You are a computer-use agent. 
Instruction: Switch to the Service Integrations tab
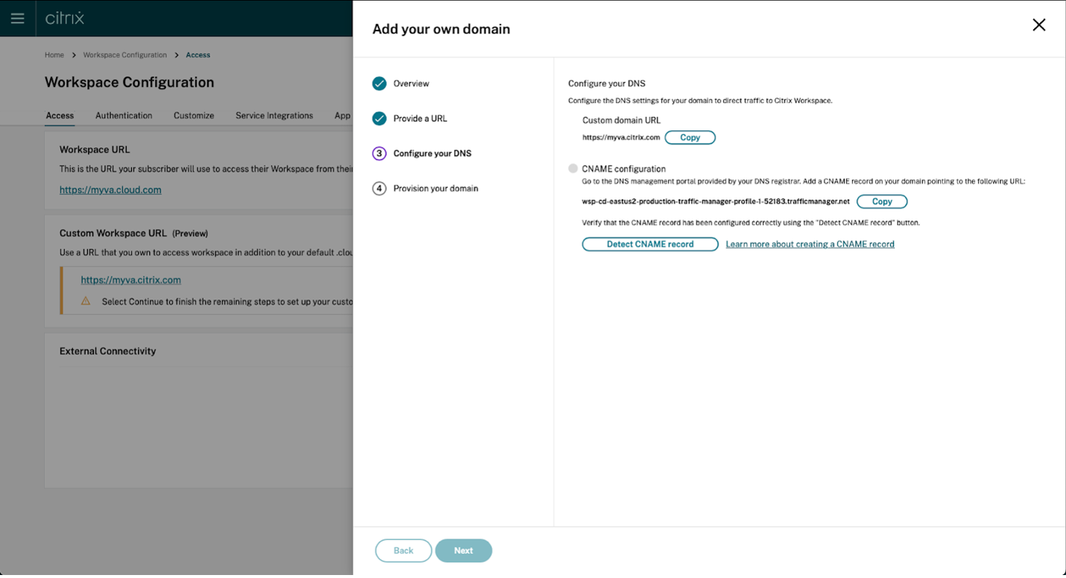click(274, 115)
